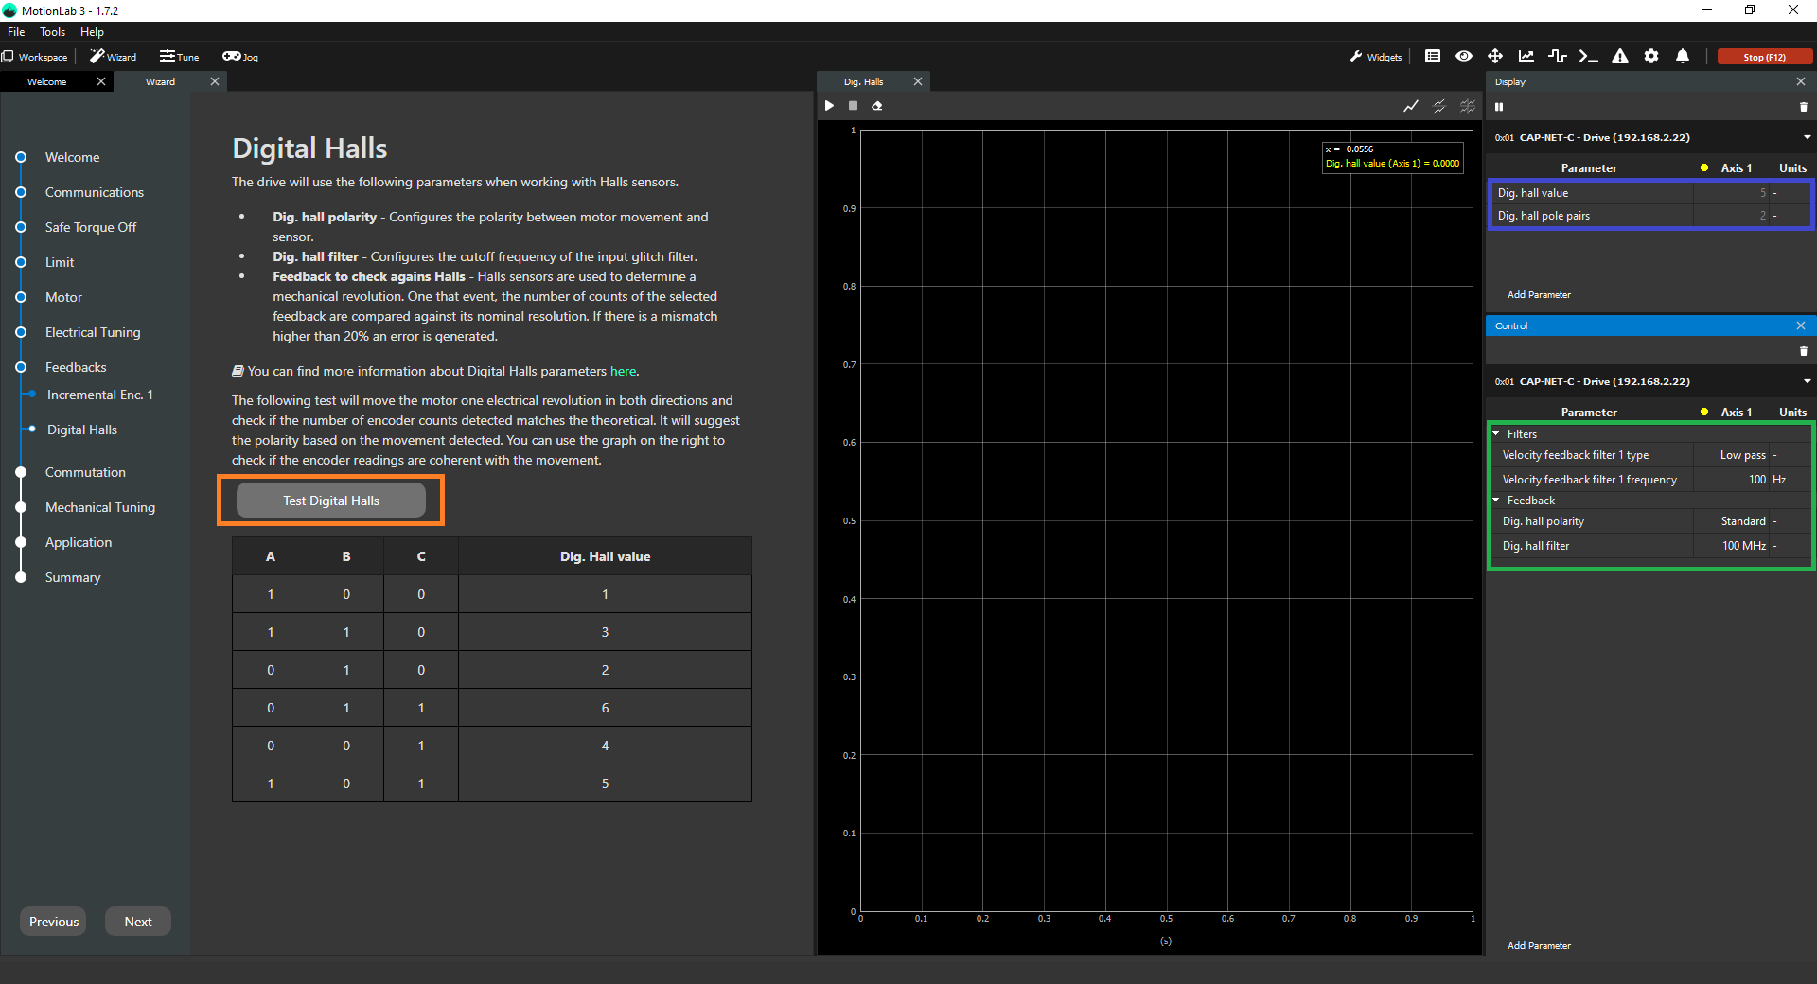Select Commutation step in the wizard sidebar

pyautogui.click(x=85, y=472)
